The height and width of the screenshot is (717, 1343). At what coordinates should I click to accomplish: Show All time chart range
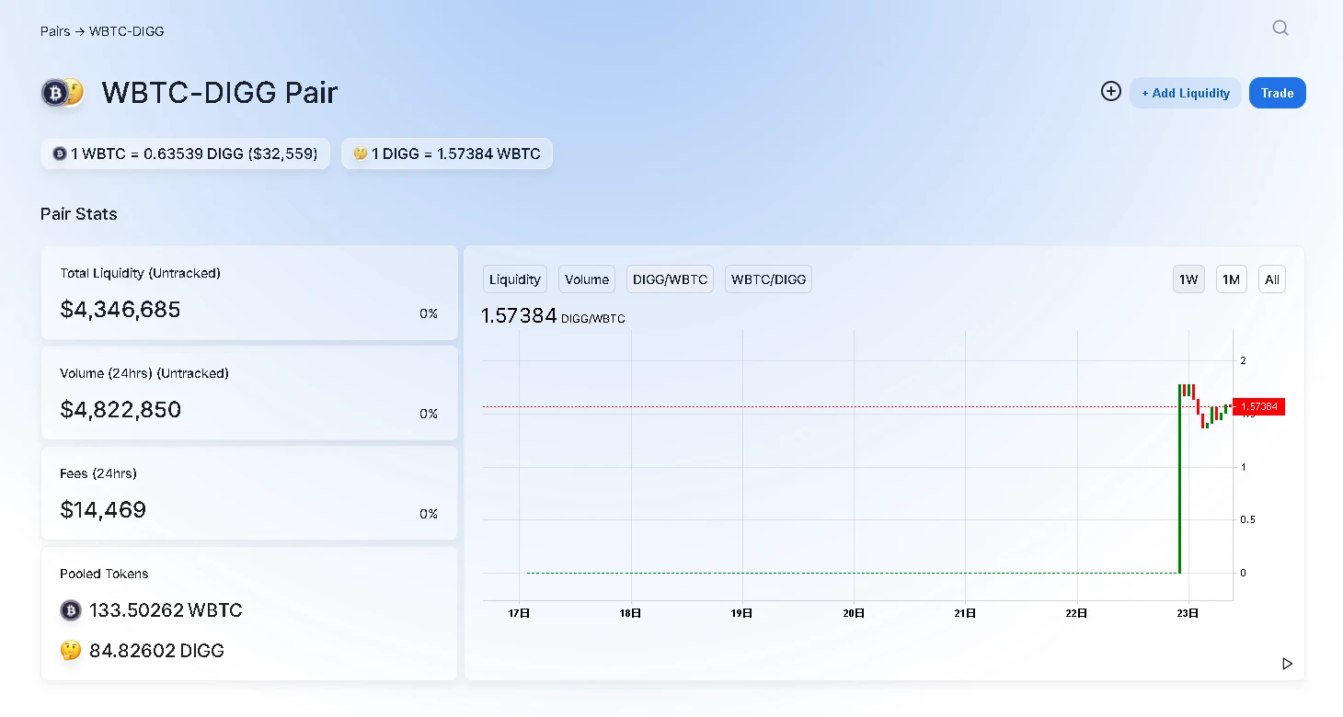[1271, 279]
